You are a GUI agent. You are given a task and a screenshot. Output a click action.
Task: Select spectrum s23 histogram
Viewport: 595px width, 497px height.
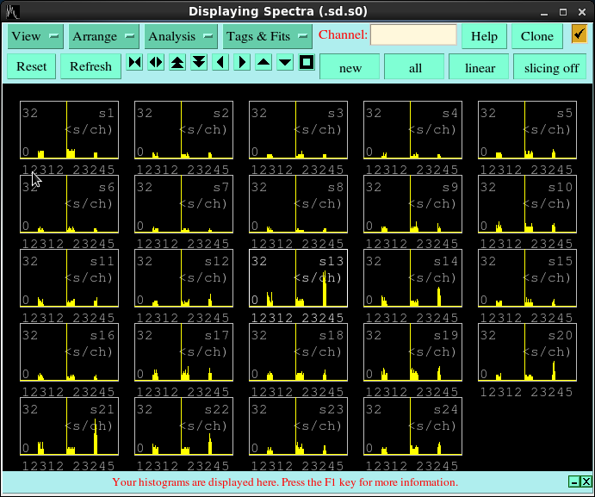(298, 426)
